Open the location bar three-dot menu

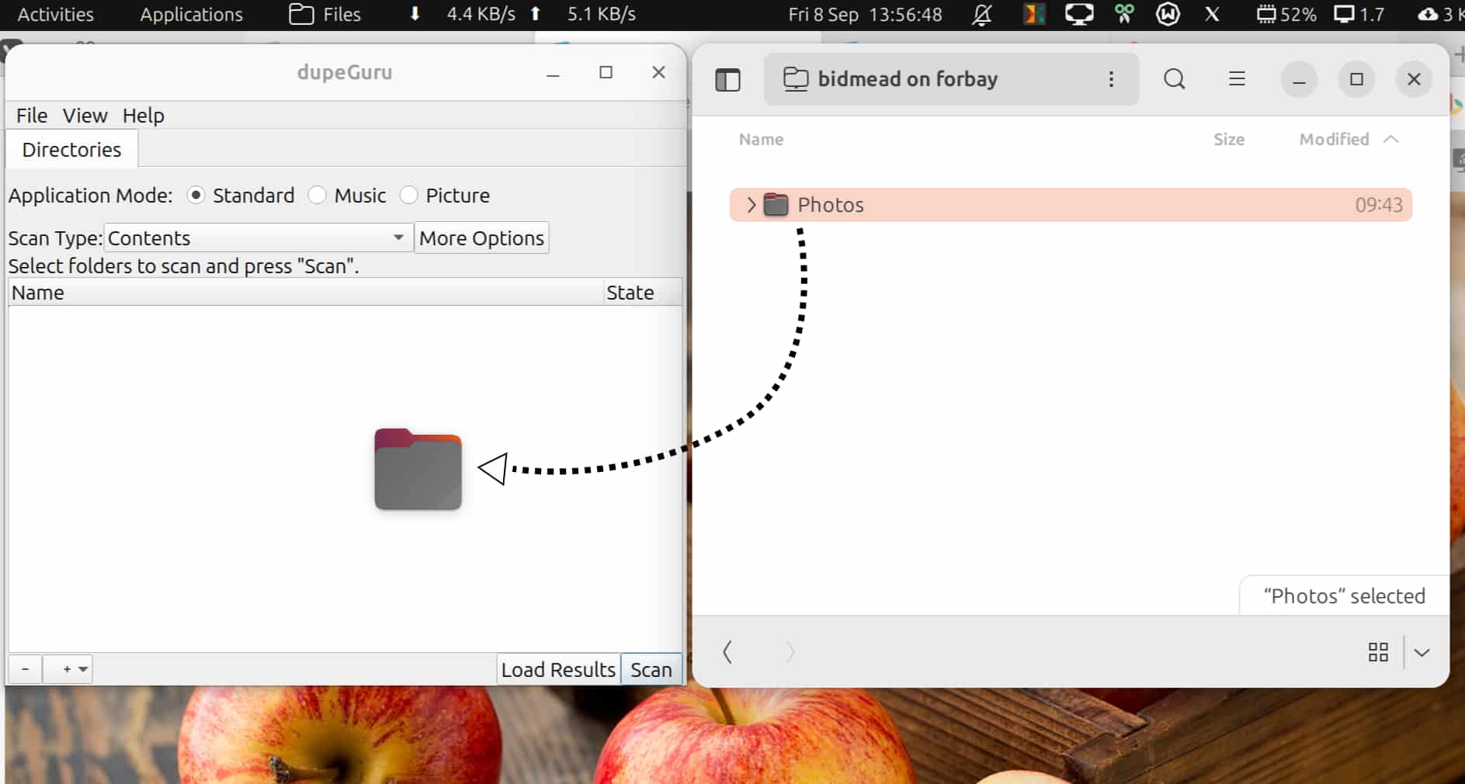point(1111,79)
